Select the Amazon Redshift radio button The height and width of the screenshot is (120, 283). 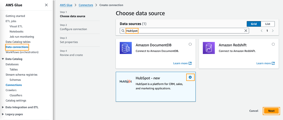coord(273,44)
